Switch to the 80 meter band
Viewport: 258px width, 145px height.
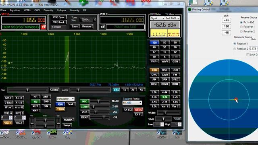[x=165, y=43]
